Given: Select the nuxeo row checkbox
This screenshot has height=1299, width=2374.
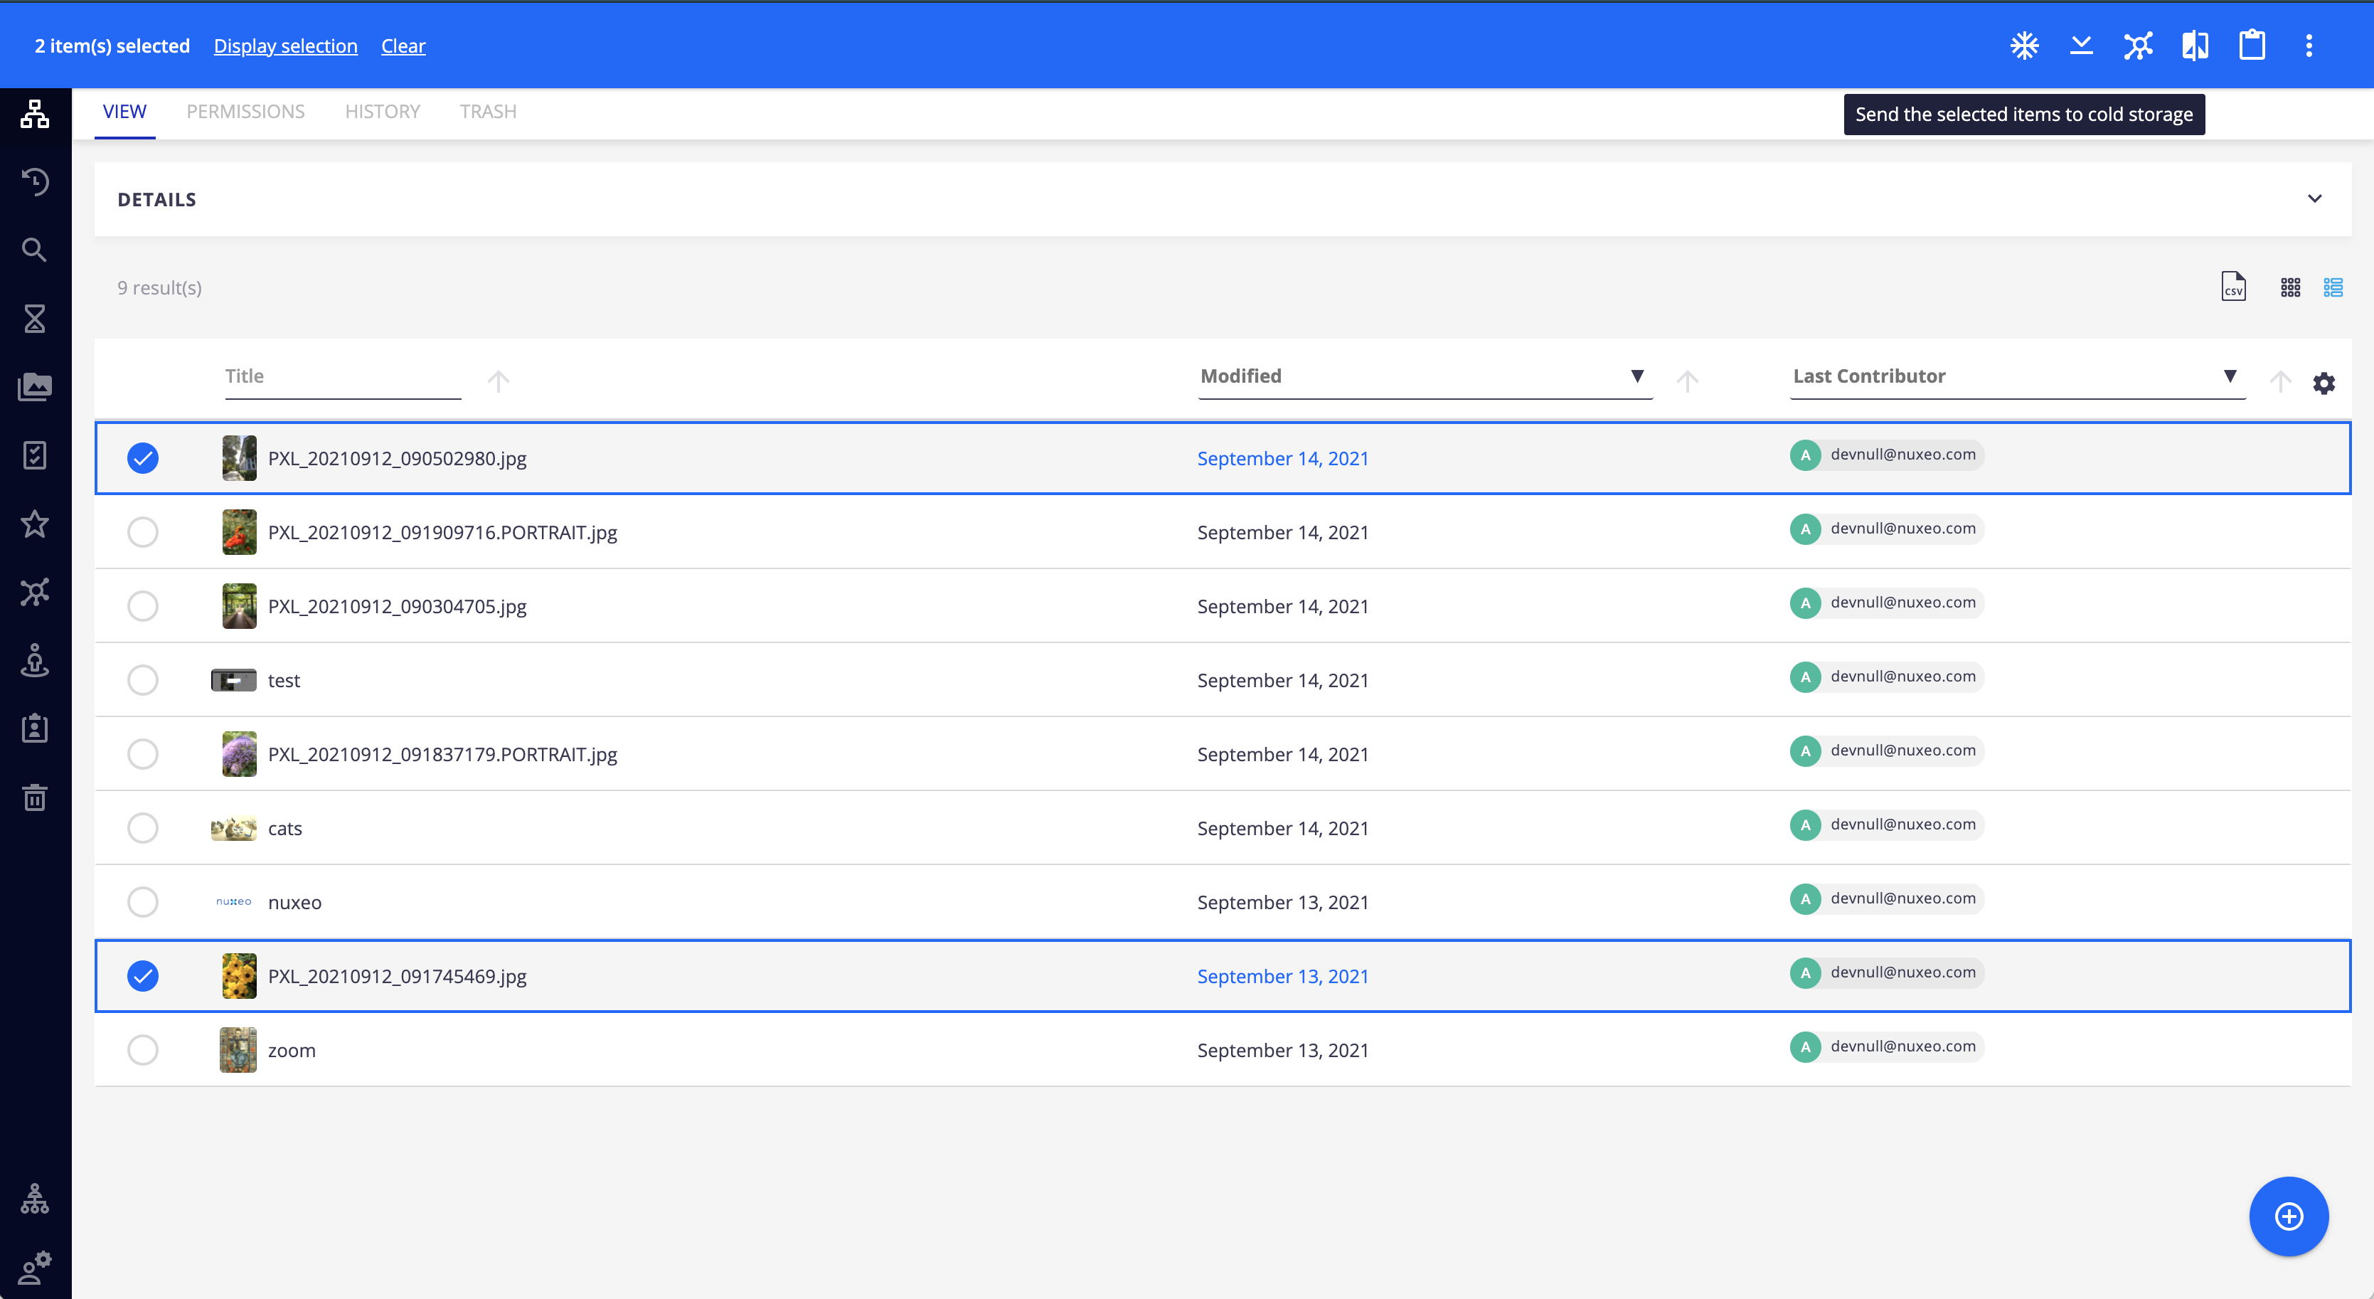Looking at the screenshot, I should point(143,901).
